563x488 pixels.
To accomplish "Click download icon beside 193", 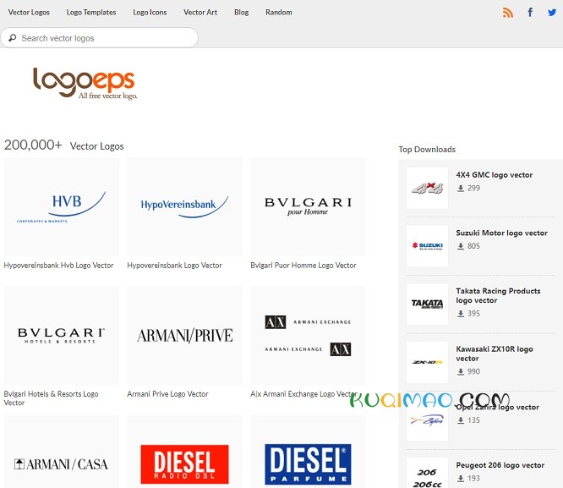I will tap(461, 479).
